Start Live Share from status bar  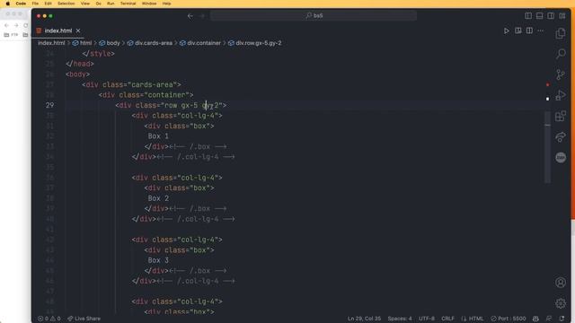tap(84, 319)
